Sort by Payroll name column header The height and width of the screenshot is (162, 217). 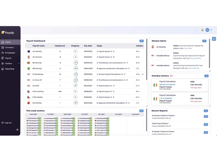(x=39, y=46)
